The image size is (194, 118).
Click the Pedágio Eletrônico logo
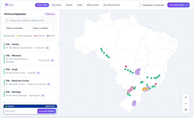coord(10,5)
